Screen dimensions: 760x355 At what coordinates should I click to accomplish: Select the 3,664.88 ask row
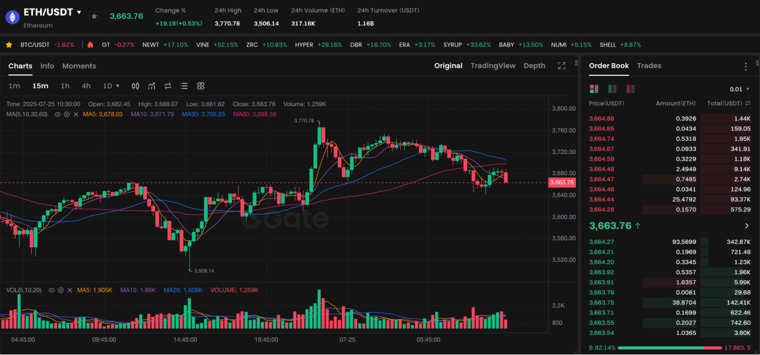point(670,118)
